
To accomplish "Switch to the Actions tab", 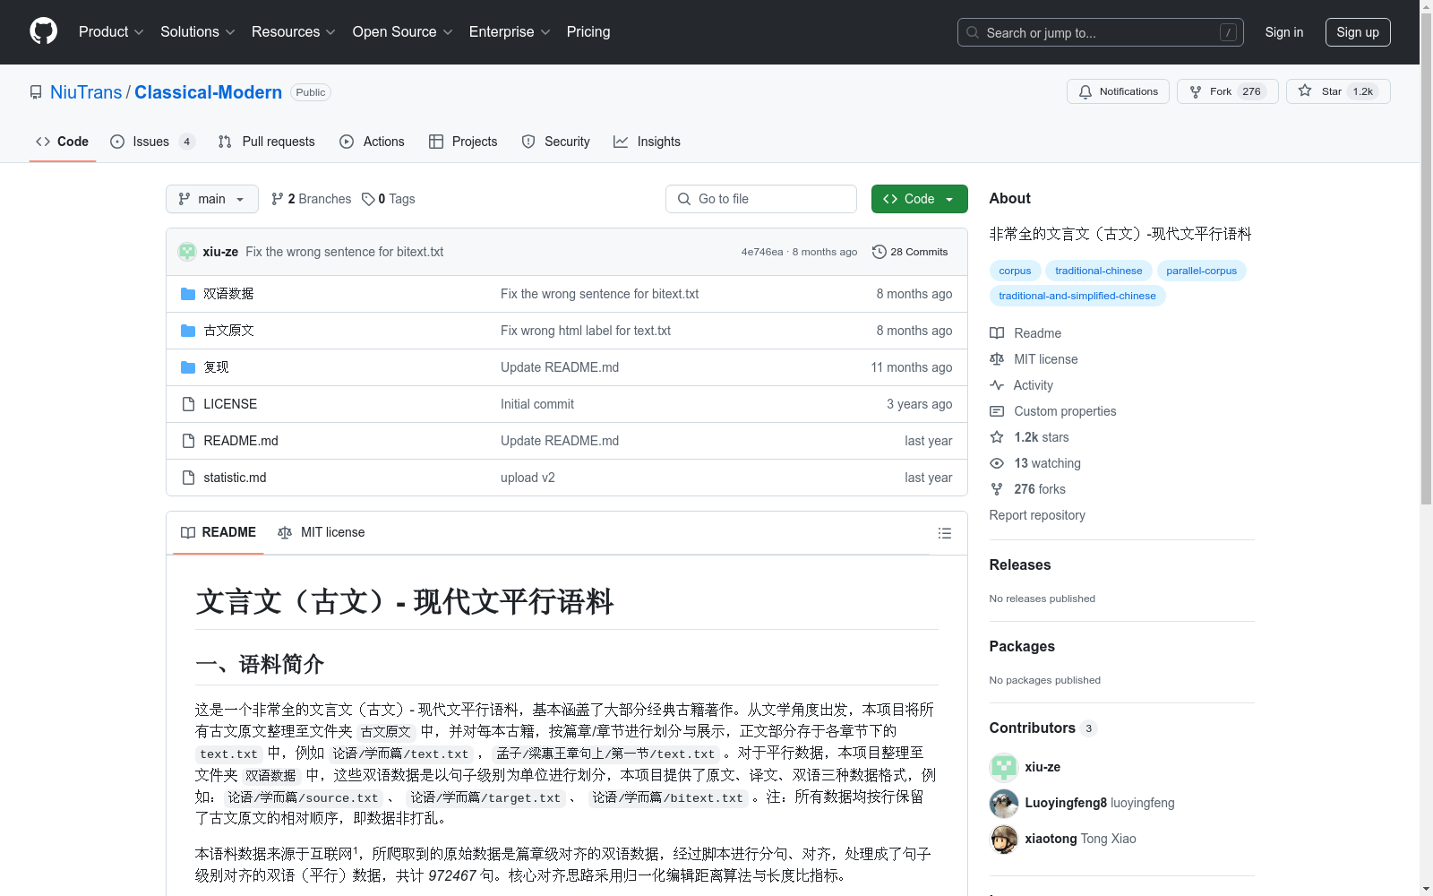I will click(x=373, y=142).
